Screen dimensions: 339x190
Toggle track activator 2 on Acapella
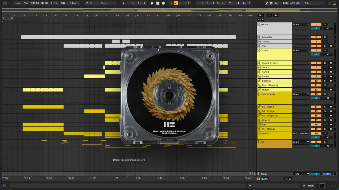tap(316, 37)
